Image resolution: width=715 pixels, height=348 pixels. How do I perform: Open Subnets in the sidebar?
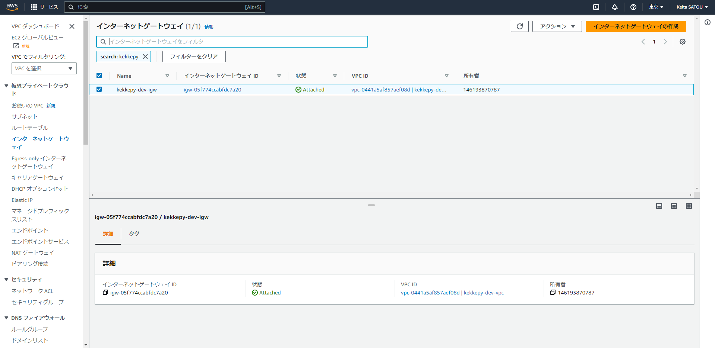pos(25,117)
